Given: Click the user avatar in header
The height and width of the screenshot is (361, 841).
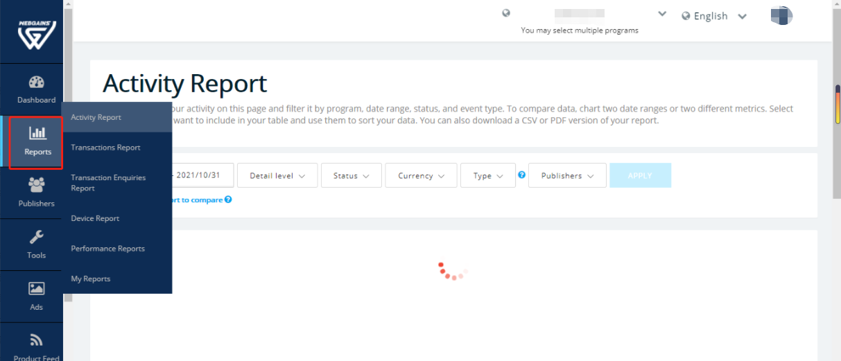Looking at the screenshot, I should (782, 15).
